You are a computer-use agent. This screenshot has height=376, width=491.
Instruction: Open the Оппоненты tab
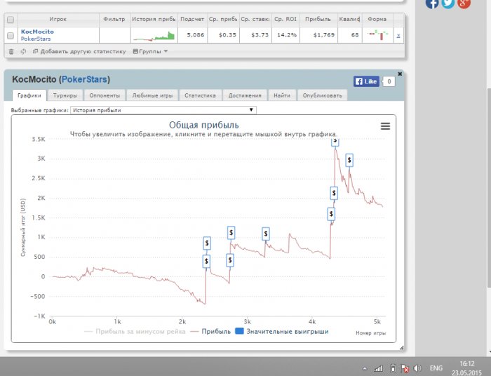pyautogui.click(x=105, y=95)
